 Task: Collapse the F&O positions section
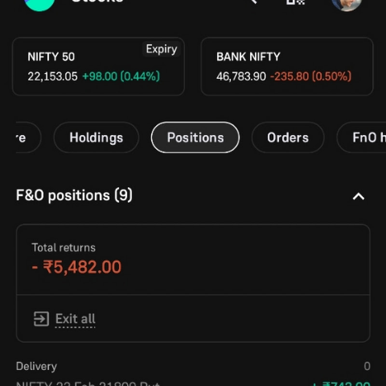click(358, 196)
